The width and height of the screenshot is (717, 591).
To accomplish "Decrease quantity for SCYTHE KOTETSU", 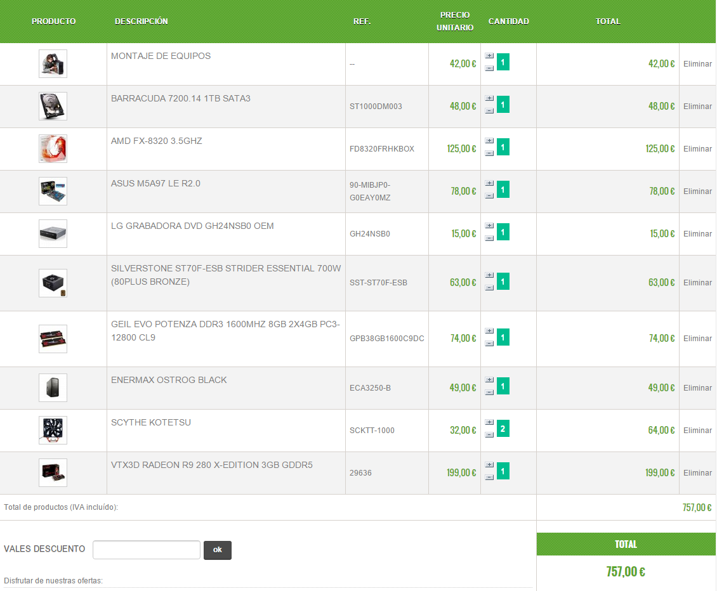I will pos(489,434).
